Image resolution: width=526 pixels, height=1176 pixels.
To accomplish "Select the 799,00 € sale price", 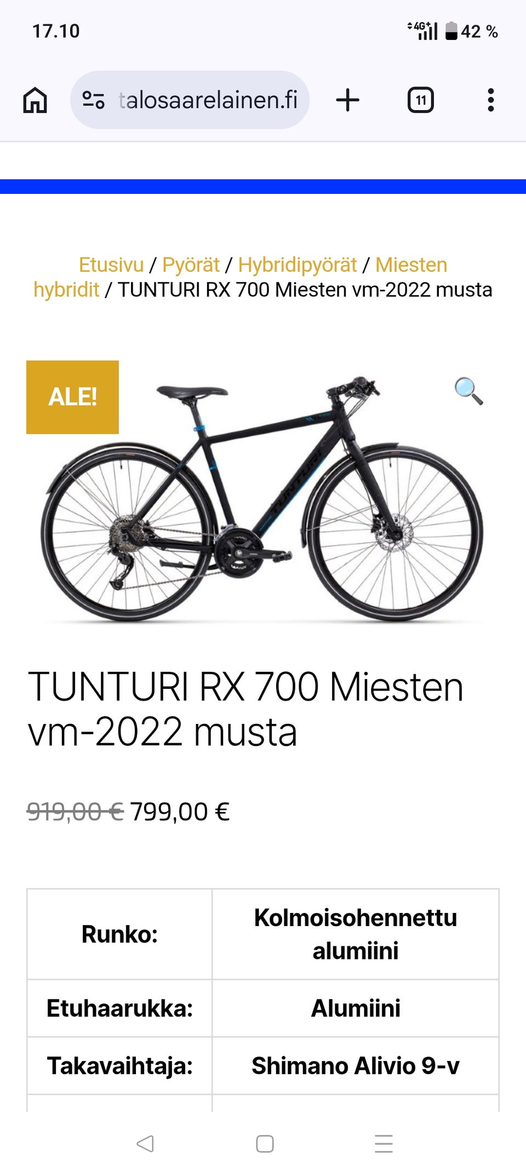I will pyautogui.click(x=180, y=812).
